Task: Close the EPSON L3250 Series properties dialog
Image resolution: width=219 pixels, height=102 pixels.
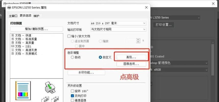Action: (146, 8)
